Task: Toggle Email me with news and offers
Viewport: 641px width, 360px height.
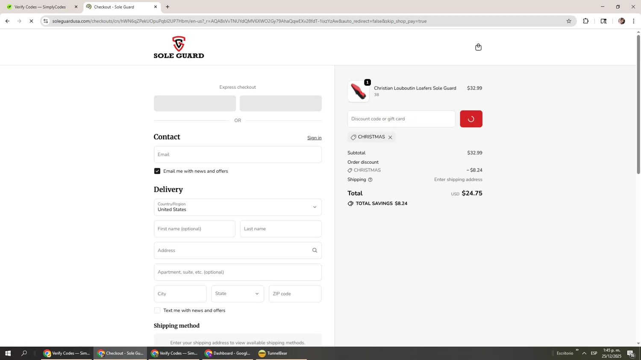Action: point(157,171)
